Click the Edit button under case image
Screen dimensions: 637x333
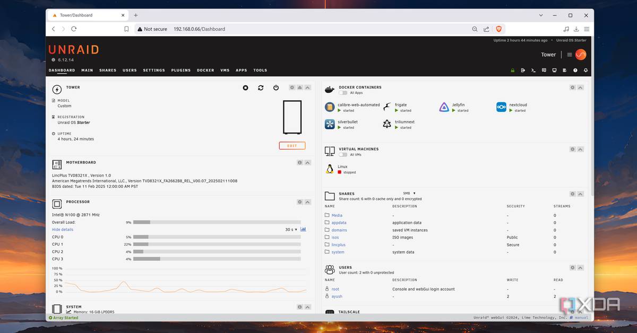292,146
